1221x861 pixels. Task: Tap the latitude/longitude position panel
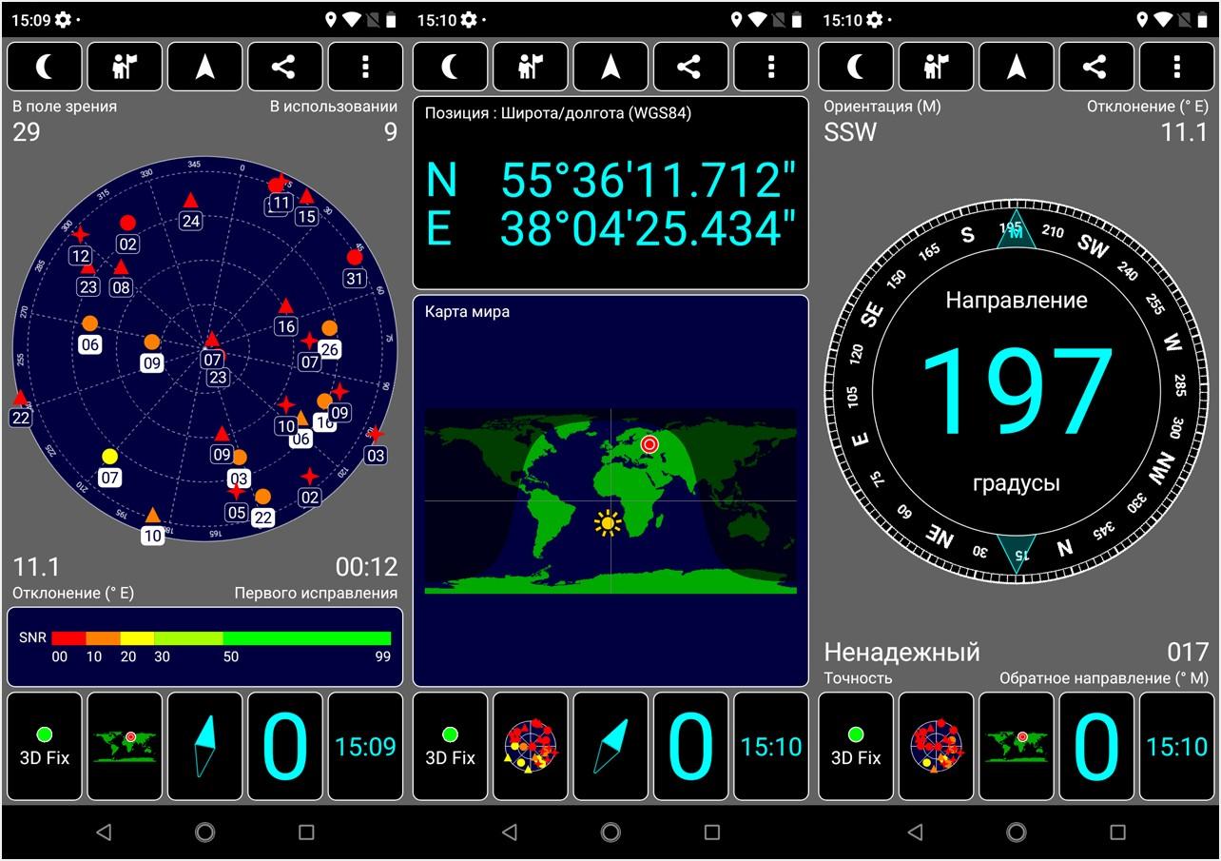610,193
